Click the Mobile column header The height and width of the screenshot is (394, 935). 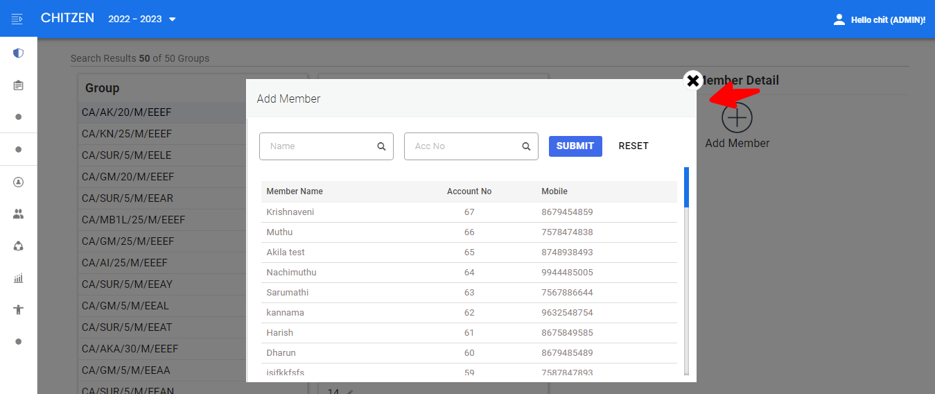554,191
